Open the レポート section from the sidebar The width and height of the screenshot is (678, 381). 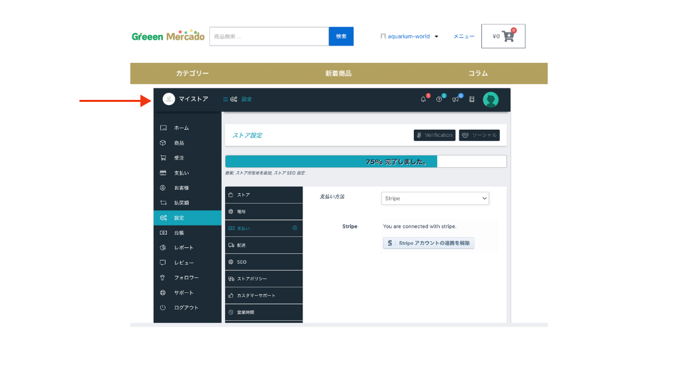179,247
